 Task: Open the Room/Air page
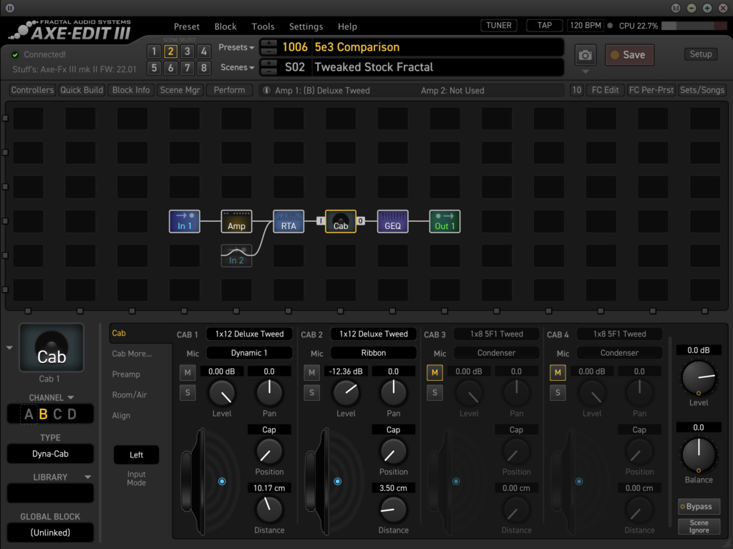pos(130,394)
